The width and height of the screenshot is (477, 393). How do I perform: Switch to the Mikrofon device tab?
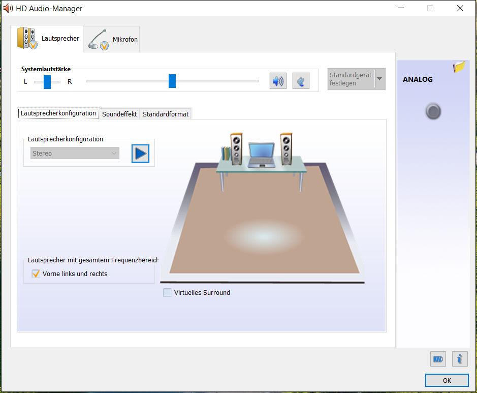pyautogui.click(x=111, y=39)
